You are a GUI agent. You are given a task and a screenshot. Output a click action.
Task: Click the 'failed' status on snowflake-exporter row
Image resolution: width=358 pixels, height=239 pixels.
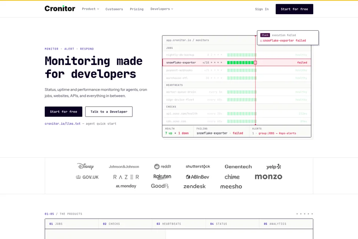pos(302,62)
